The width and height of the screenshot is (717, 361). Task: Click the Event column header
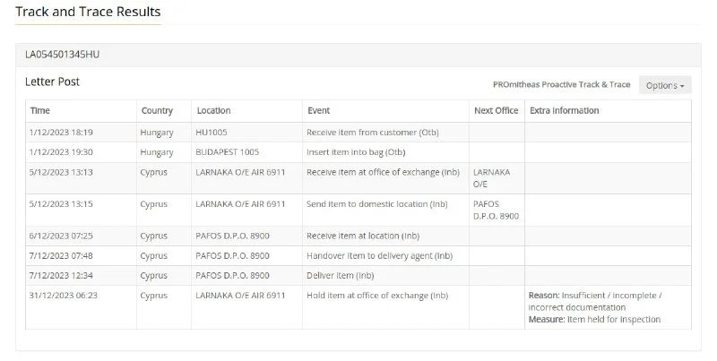tap(318, 111)
